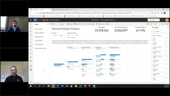Open File Explorer from the taskbar
This screenshot has height=96, width=170.
(49, 86)
